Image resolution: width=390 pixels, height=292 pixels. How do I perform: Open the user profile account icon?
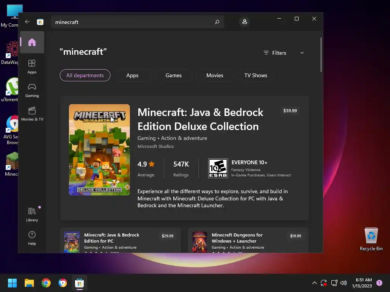[x=245, y=22]
